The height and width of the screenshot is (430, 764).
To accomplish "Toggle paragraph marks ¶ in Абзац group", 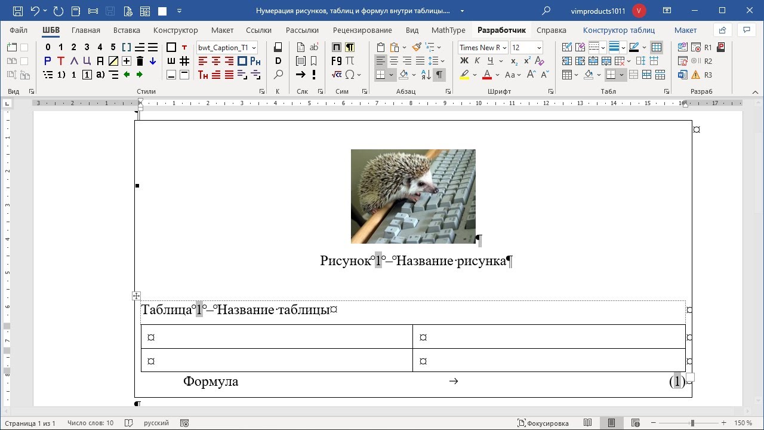I will (439, 75).
